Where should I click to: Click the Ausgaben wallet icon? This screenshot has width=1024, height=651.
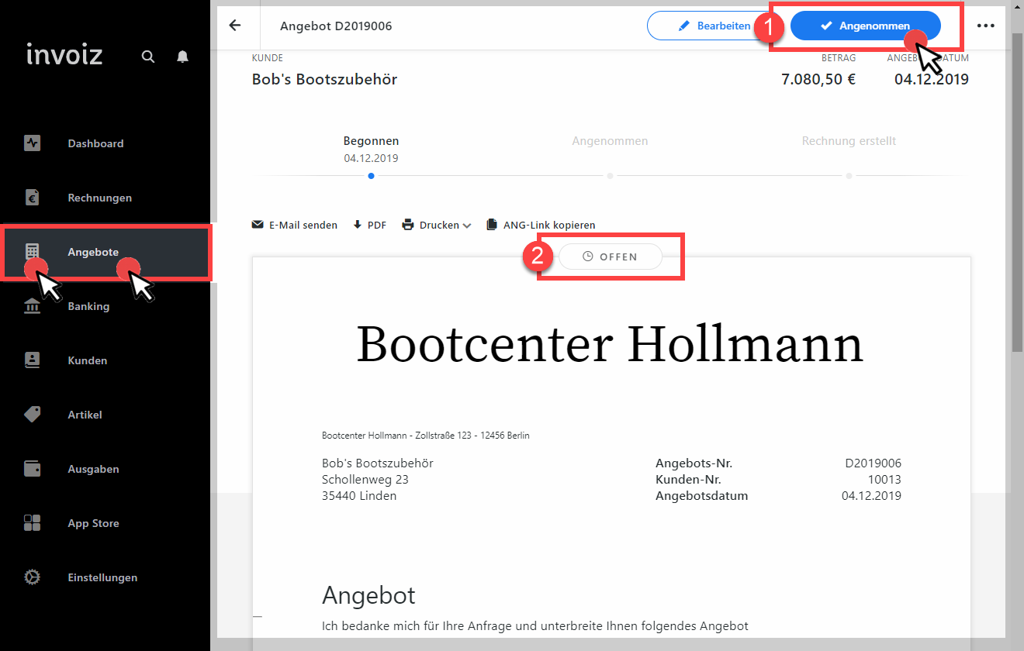click(x=32, y=469)
